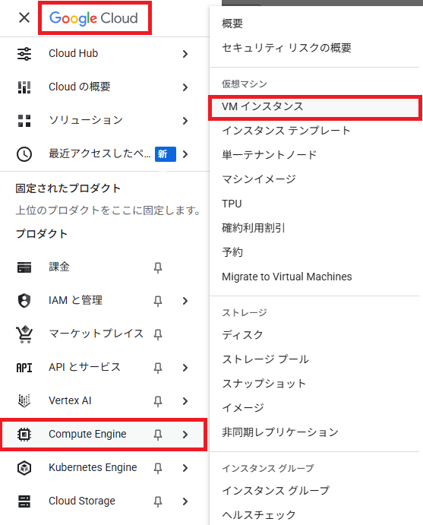Select the IAM と管理 shield icon

tap(24, 300)
